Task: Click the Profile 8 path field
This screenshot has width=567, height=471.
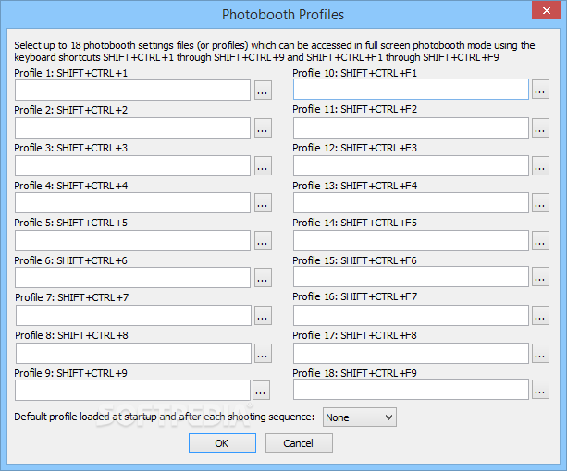Action: tap(133, 354)
